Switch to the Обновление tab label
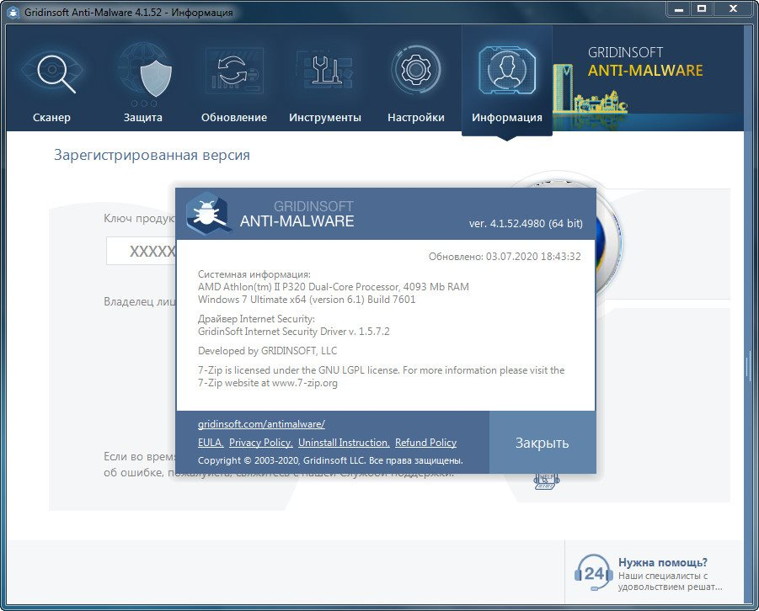Viewport: 759px width, 611px height. pyautogui.click(x=234, y=118)
